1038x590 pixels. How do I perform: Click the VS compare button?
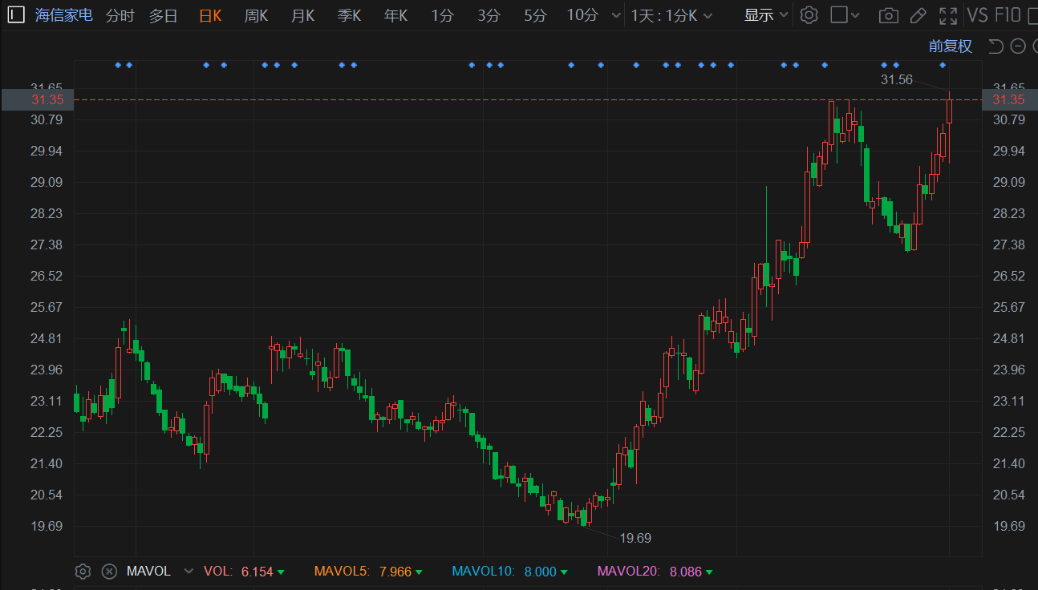pyautogui.click(x=977, y=15)
